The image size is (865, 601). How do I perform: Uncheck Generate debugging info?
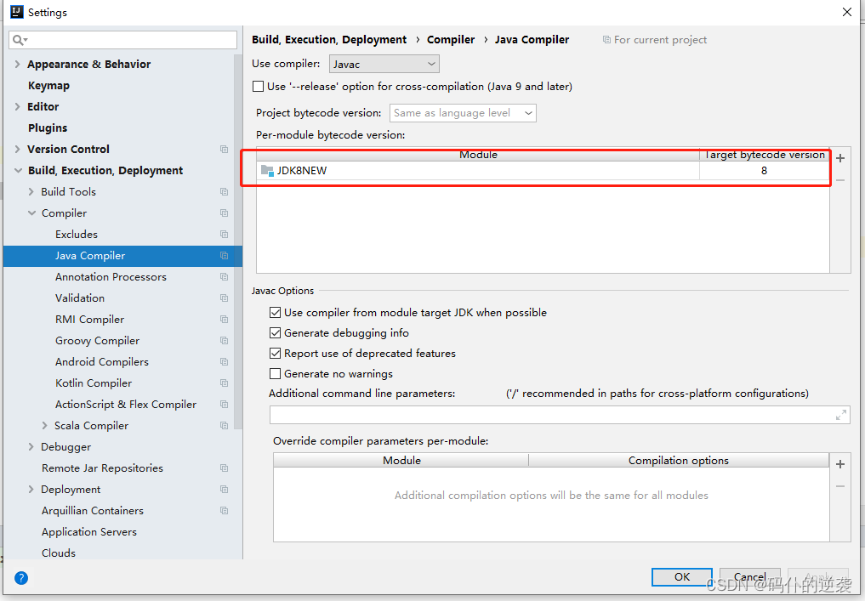[275, 333]
